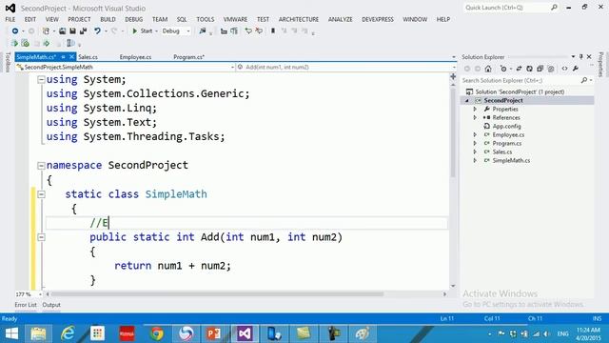Viewport: 609px width, 343px height.
Task: Click the Pending Changes Filter icon in Solution Explorer
Action: tap(503, 69)
